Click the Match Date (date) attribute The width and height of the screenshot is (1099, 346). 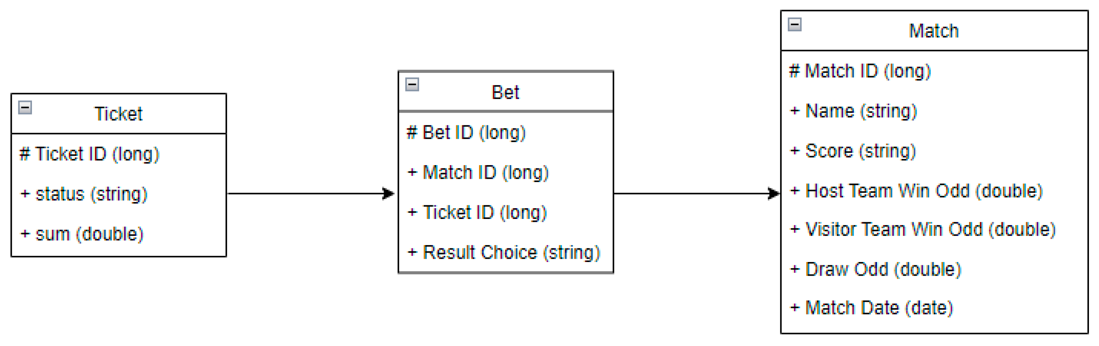(871, 308)
